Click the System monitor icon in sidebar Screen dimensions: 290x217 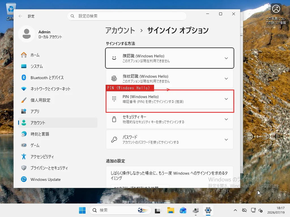pyautogui.click(x=24, y=66)
